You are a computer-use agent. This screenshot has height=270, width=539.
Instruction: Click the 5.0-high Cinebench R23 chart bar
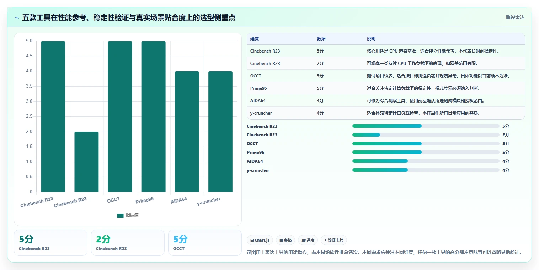(x=53, y=116)
